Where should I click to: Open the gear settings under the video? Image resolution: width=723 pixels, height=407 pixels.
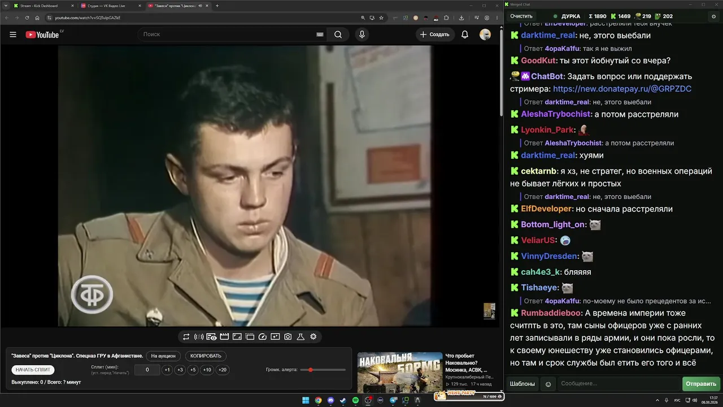[313, 337]
